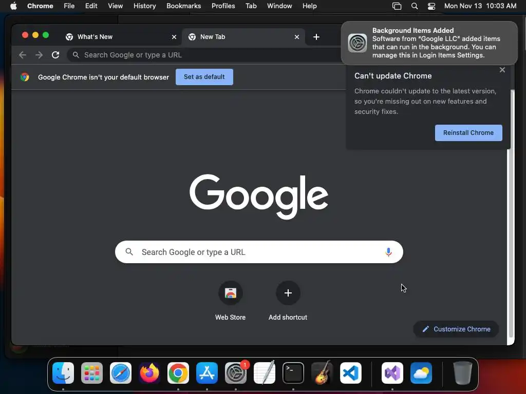Open the cloud weather app in dock
The width and height of the screenshot is (526, 394).
(421, 373)
